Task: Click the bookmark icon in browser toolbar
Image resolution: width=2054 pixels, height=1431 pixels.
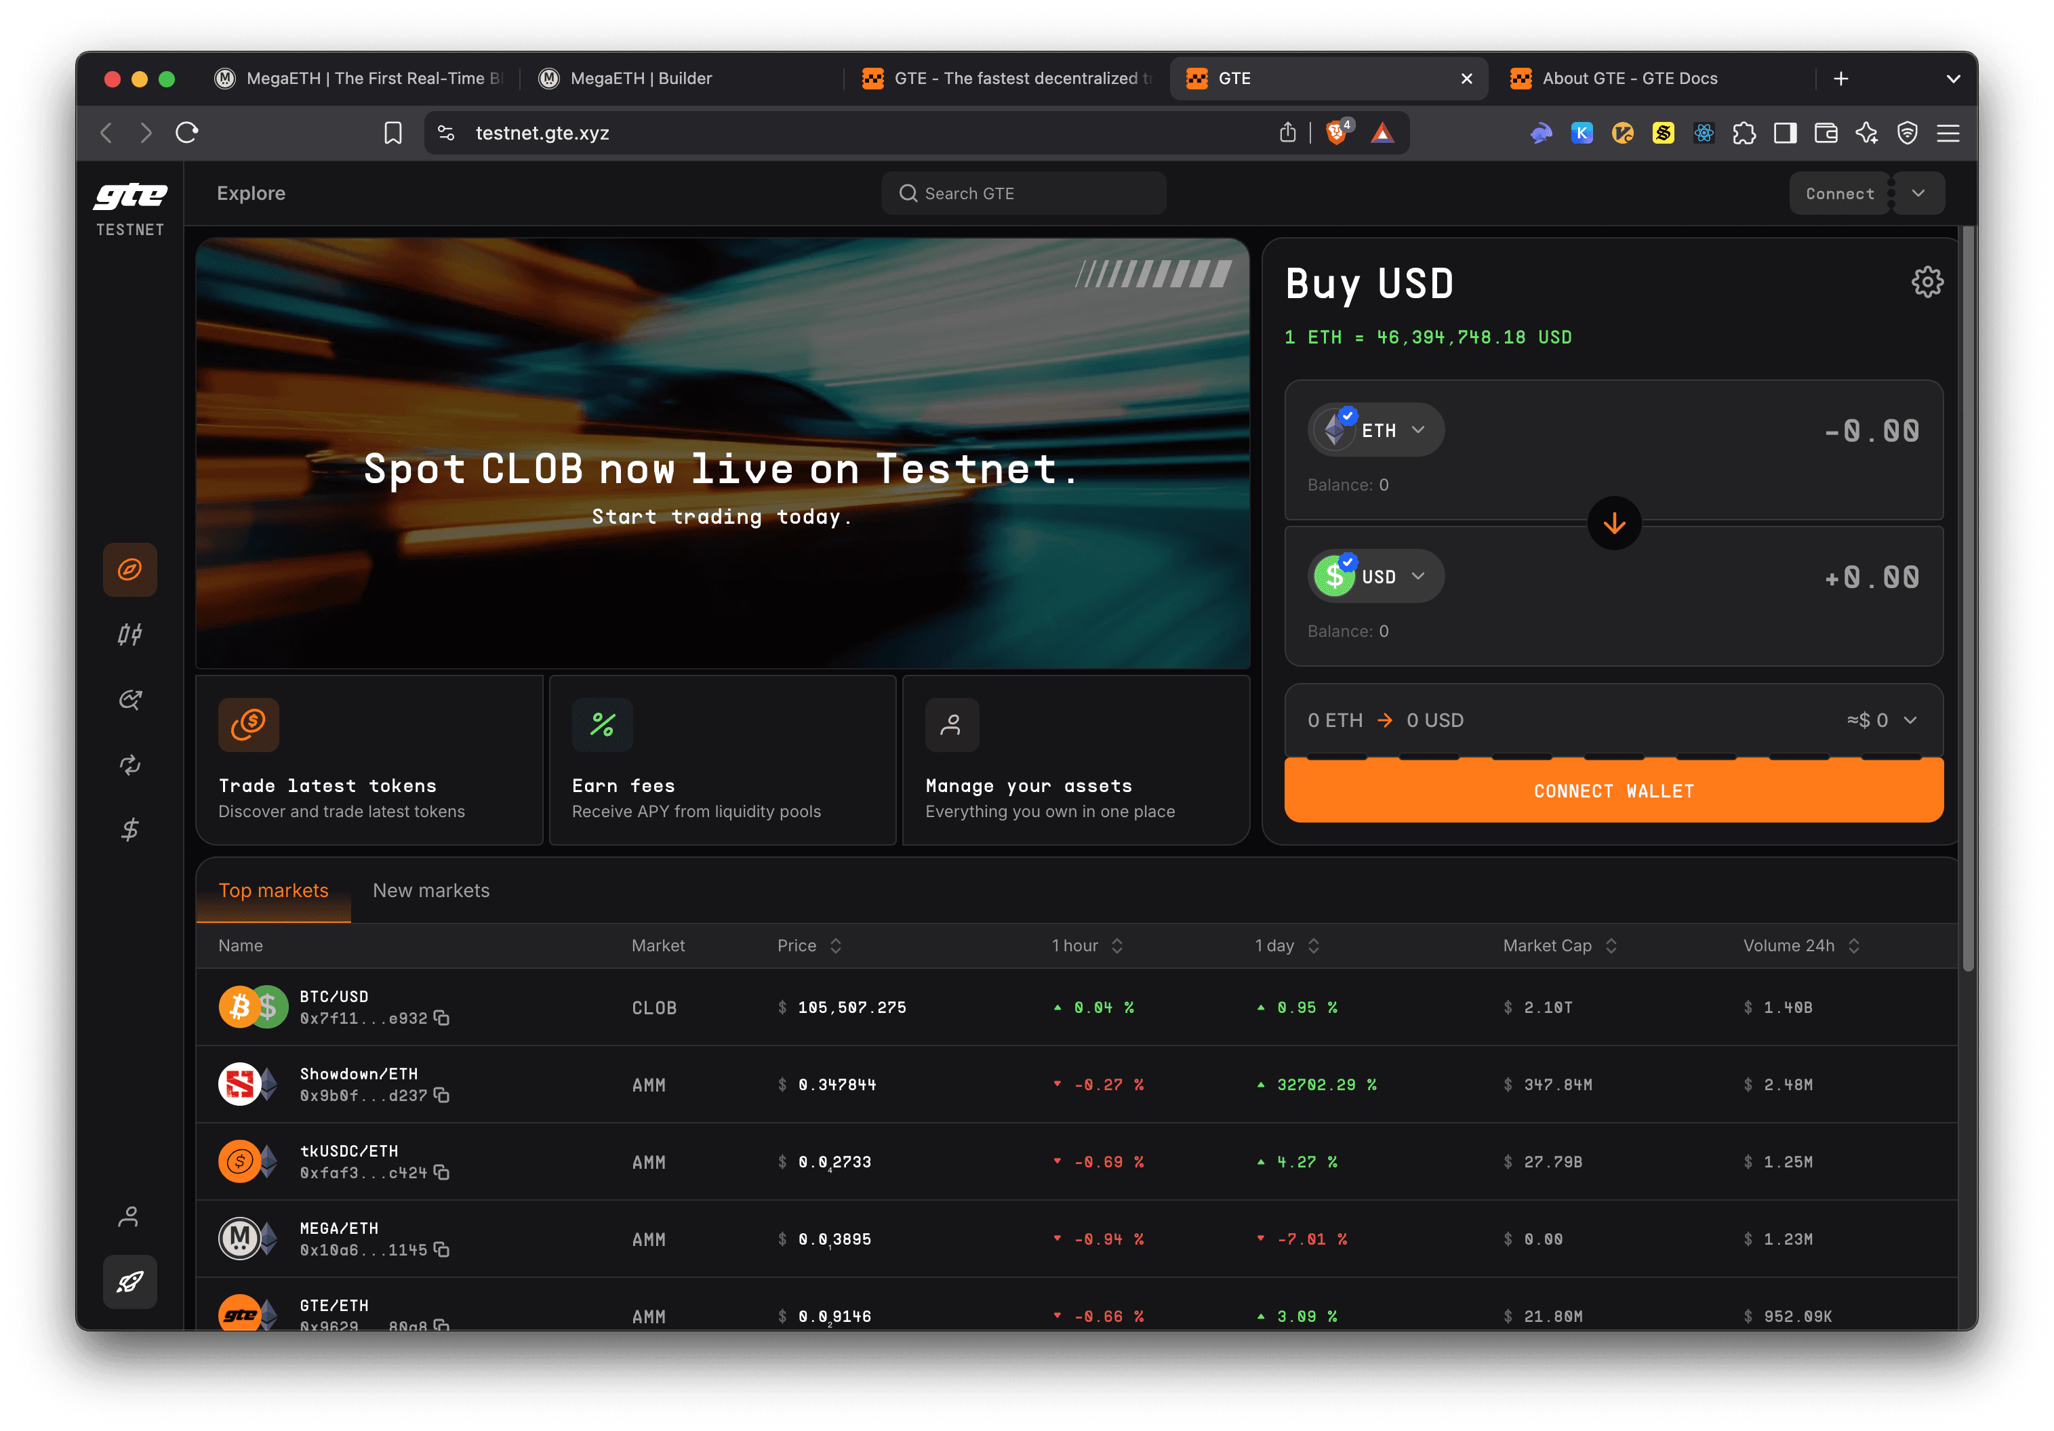Action: pos(392,132)
